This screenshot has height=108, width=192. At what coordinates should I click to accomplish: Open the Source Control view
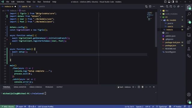click(x=189, y=21)
